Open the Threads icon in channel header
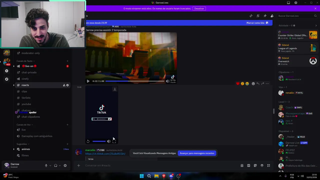This screenshot has height=180, width=320. coord(251,16)
